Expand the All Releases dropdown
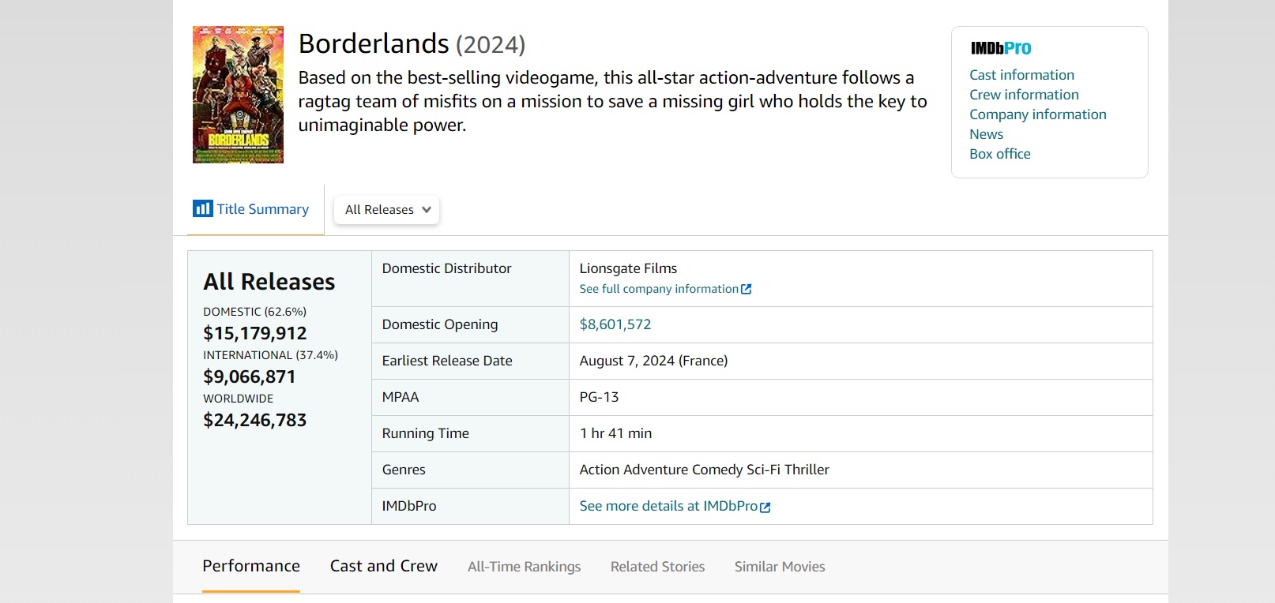 click(387, 210)
